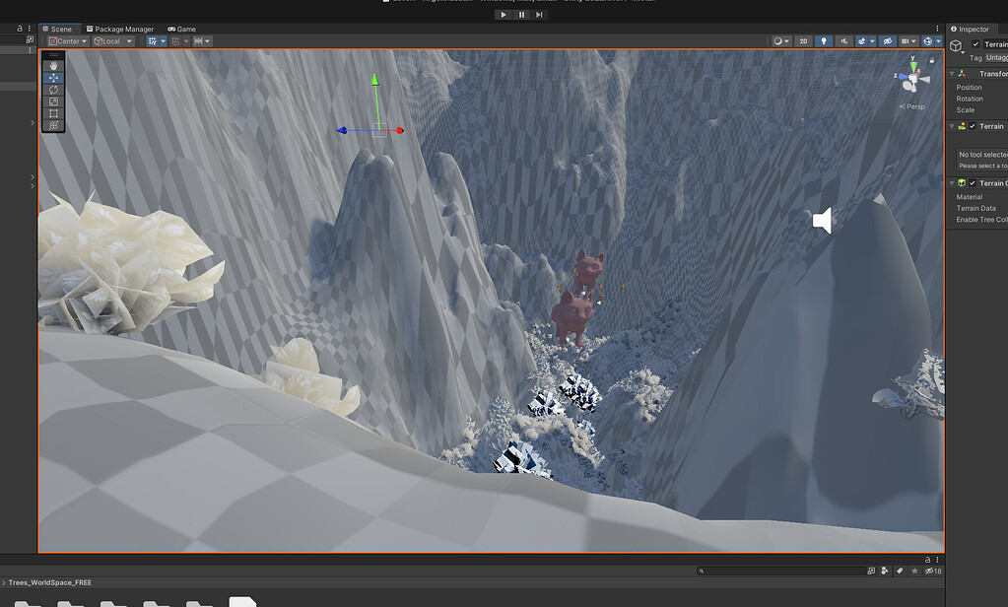Enable the Terrain component checkbox
Screen dimensions: 1008x607
click(x=972, y=126)
